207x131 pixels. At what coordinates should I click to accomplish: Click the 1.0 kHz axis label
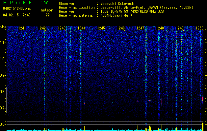(x=3, y=59)
